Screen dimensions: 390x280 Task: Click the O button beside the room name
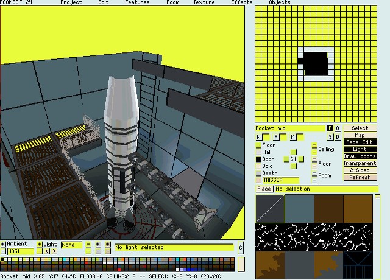tap(338, 128)
